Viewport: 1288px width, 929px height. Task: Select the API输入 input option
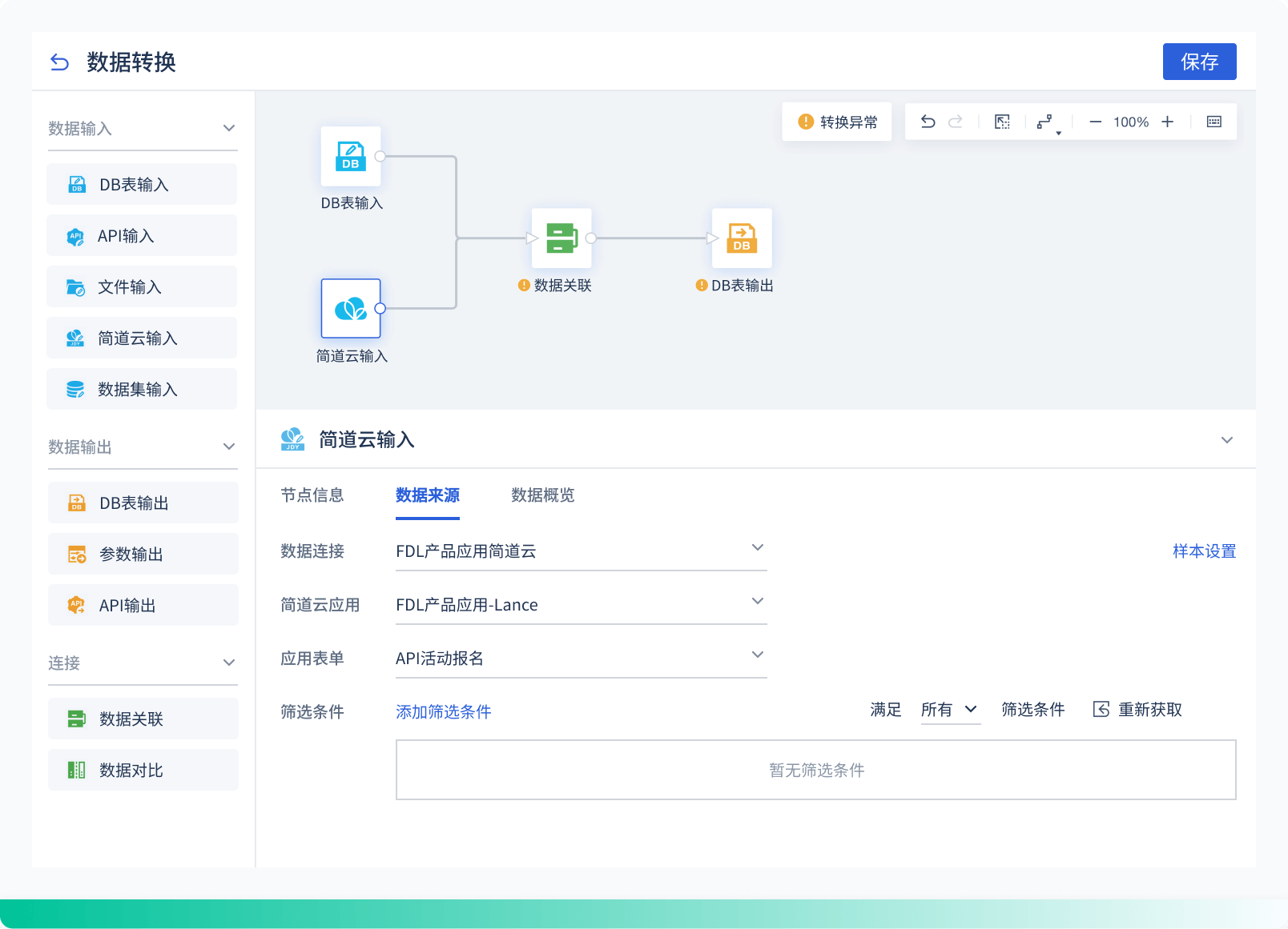pyautogui.click(x=141, y=234)
